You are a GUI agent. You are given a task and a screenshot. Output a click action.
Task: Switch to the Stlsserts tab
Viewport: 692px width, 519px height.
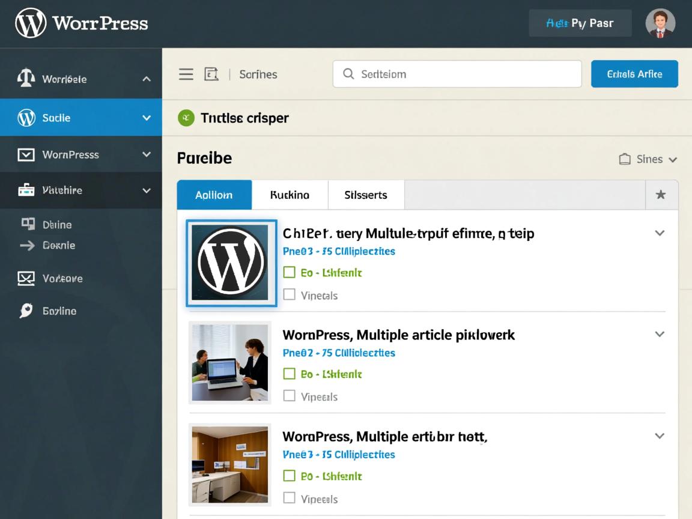(x=366, y=195)
